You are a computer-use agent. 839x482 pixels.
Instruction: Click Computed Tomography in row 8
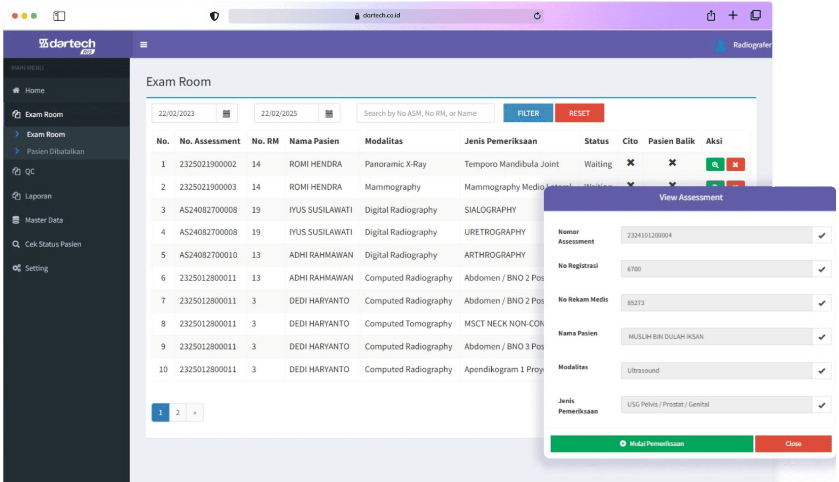pyautogui.click(x=408, y=324)
